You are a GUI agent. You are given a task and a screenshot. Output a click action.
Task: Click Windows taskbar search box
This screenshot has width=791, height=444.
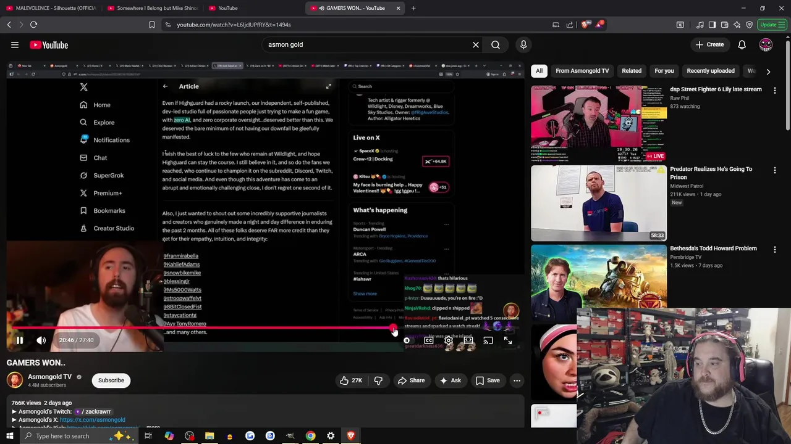tap(78, 436)
